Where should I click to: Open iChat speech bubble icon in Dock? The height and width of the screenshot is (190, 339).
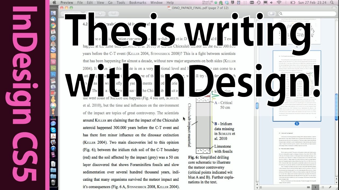pos(53,123)
